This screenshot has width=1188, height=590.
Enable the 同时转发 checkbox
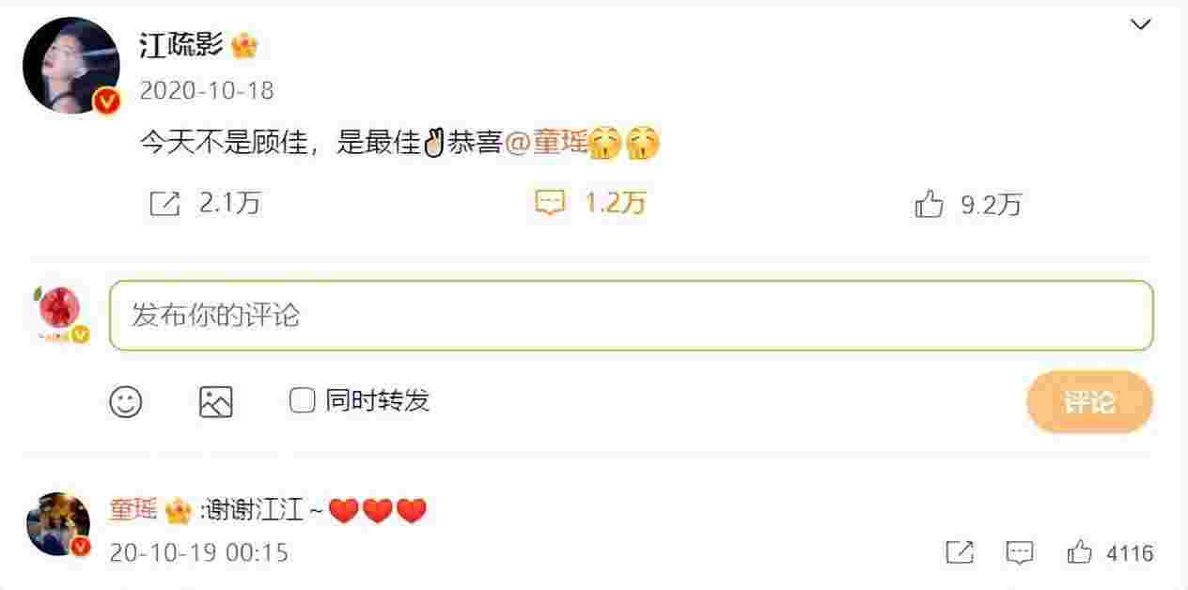click(302, 401)
